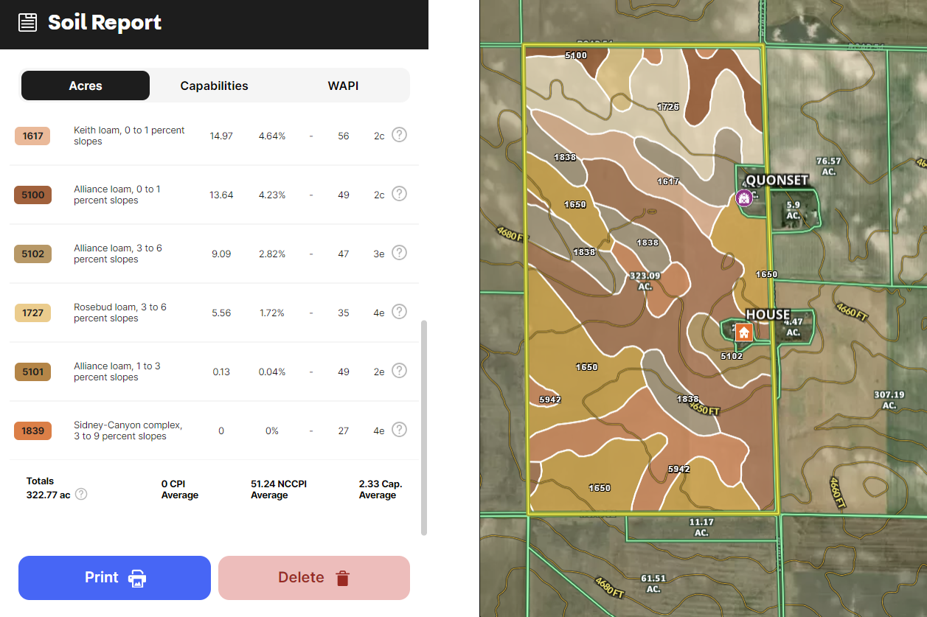Click the help icon beside Totals acreage

coord(81,495)
